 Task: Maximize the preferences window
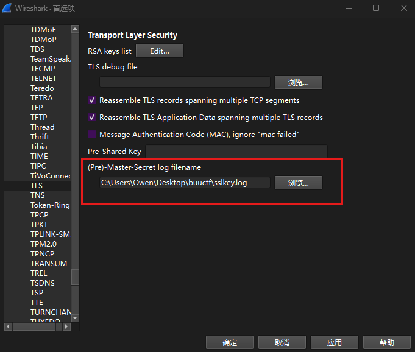(x=376, y=8)
